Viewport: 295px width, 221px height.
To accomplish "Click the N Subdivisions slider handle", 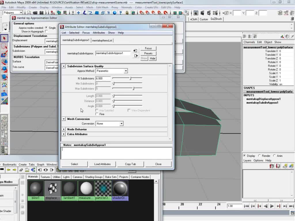I will click(x=130, y=78).
